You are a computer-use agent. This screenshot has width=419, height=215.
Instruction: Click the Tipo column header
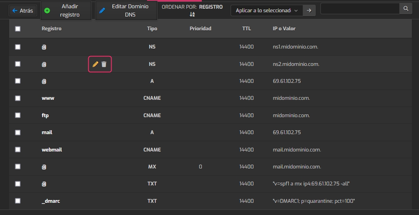[x=152, y=29]
